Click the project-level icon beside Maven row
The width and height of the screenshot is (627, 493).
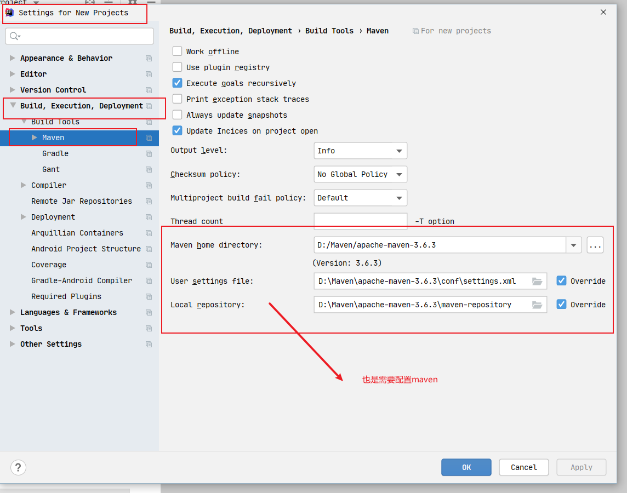click(x=149, y=138)
